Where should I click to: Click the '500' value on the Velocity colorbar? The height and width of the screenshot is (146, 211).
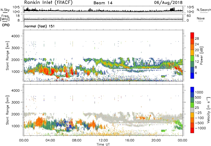(198, 97)
